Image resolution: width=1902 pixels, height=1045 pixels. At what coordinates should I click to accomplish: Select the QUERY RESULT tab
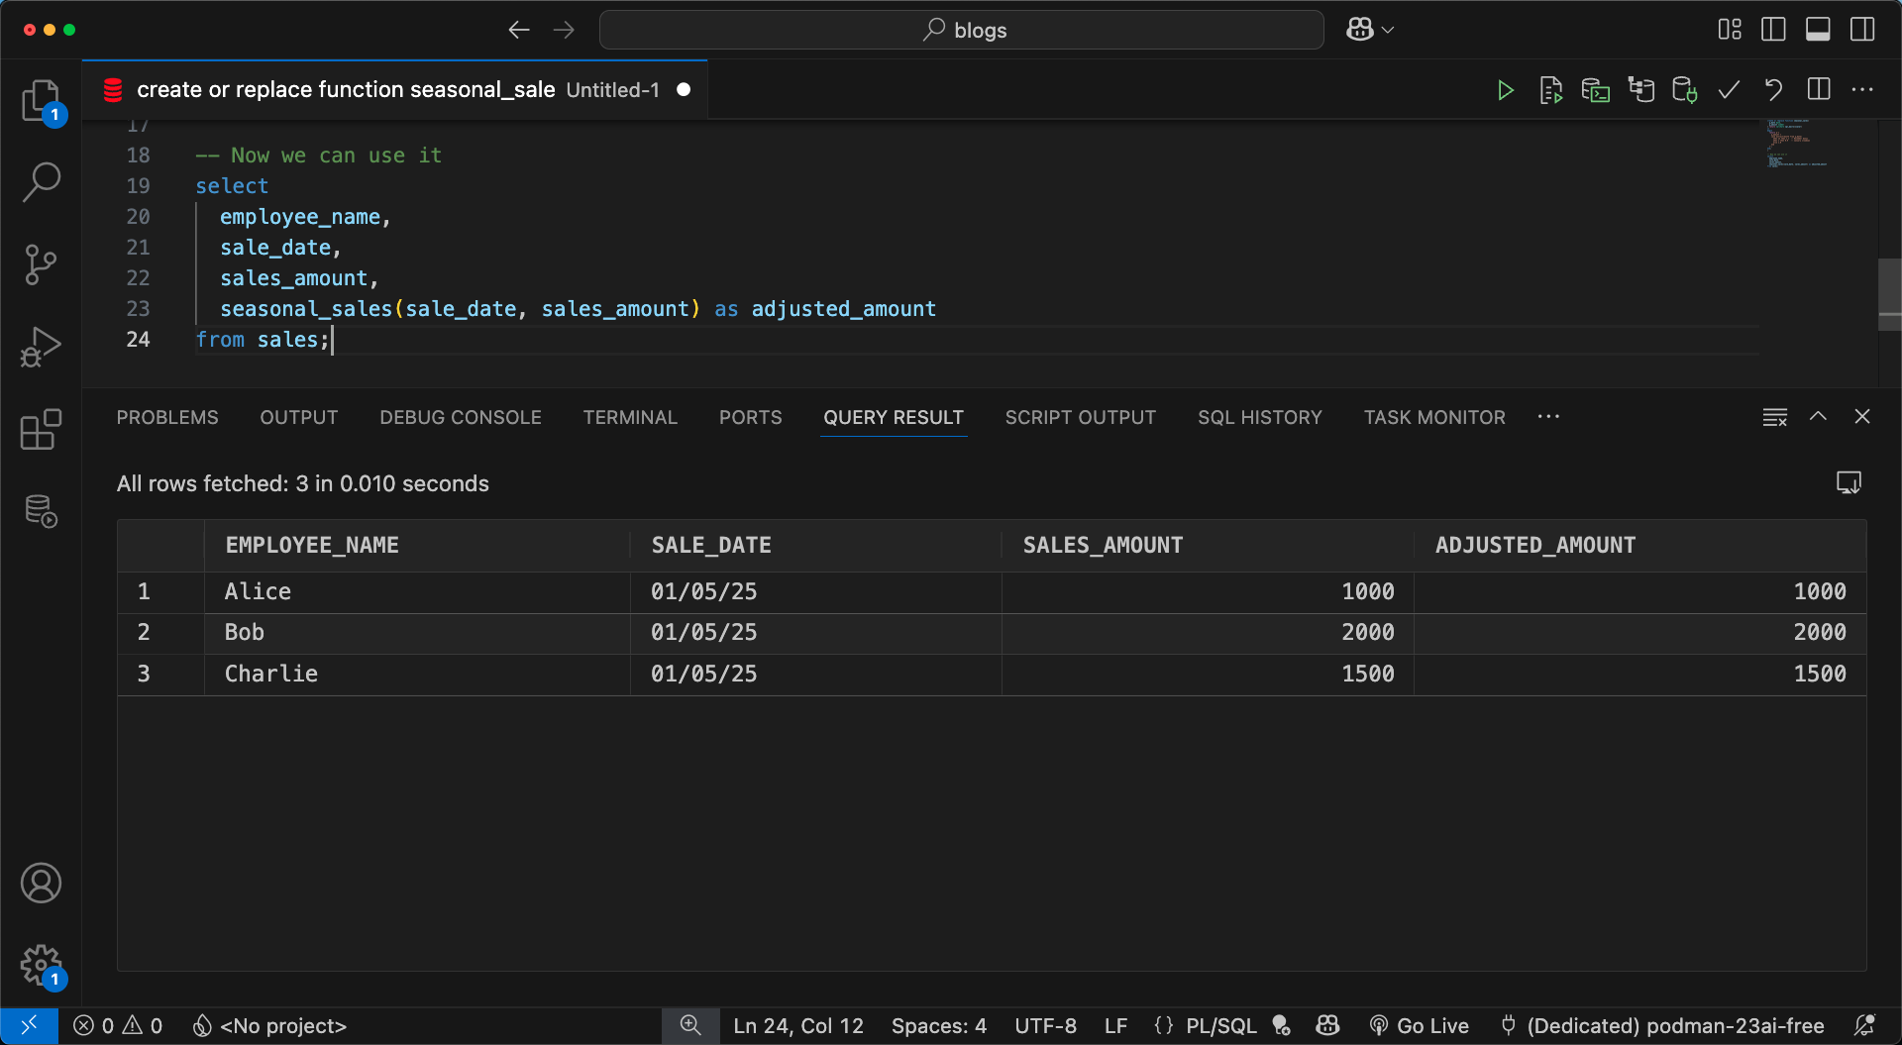tap(894, 417)
